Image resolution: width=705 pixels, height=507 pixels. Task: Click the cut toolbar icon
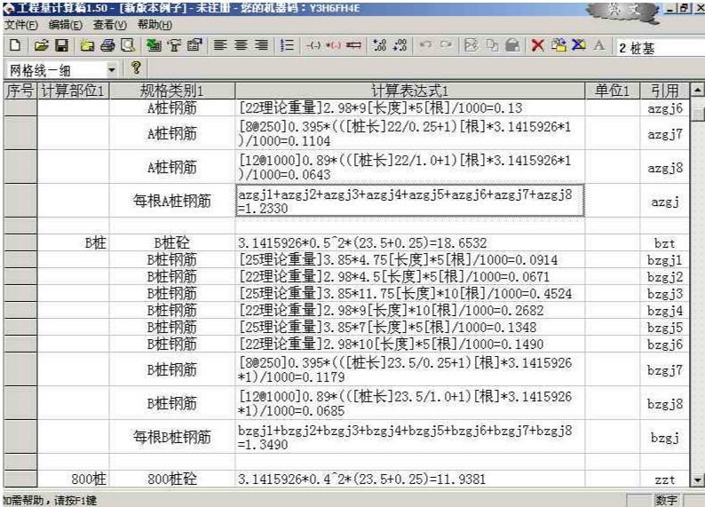(x=471, y=45)
